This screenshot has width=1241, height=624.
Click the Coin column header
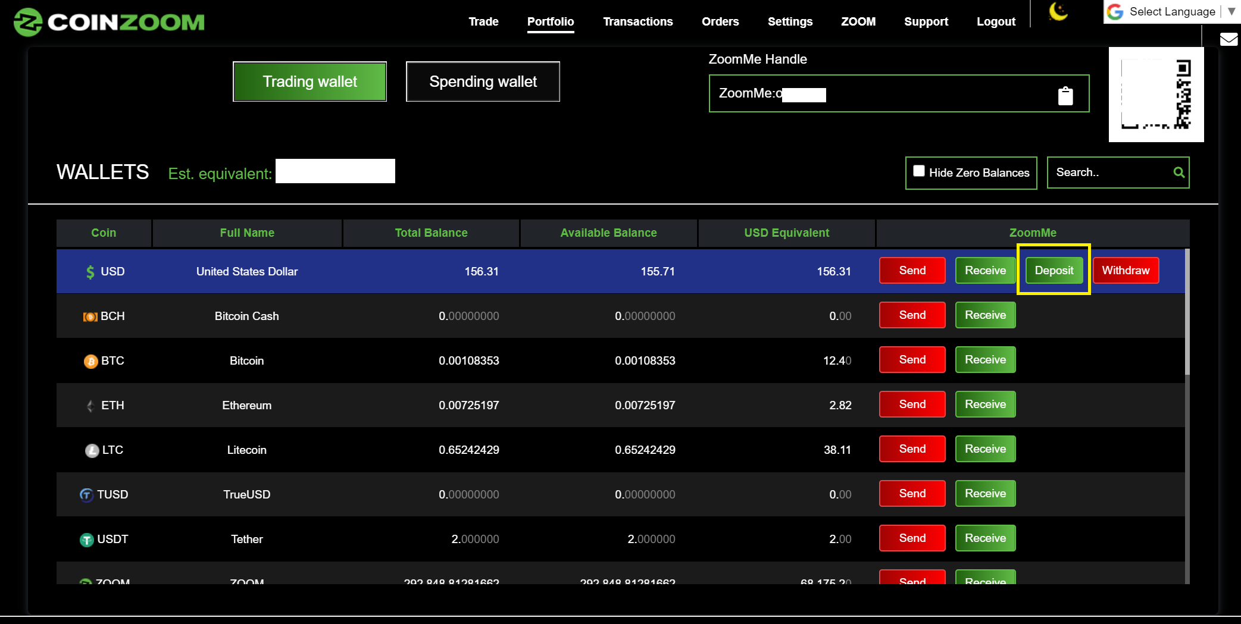(x=104, y=233)
